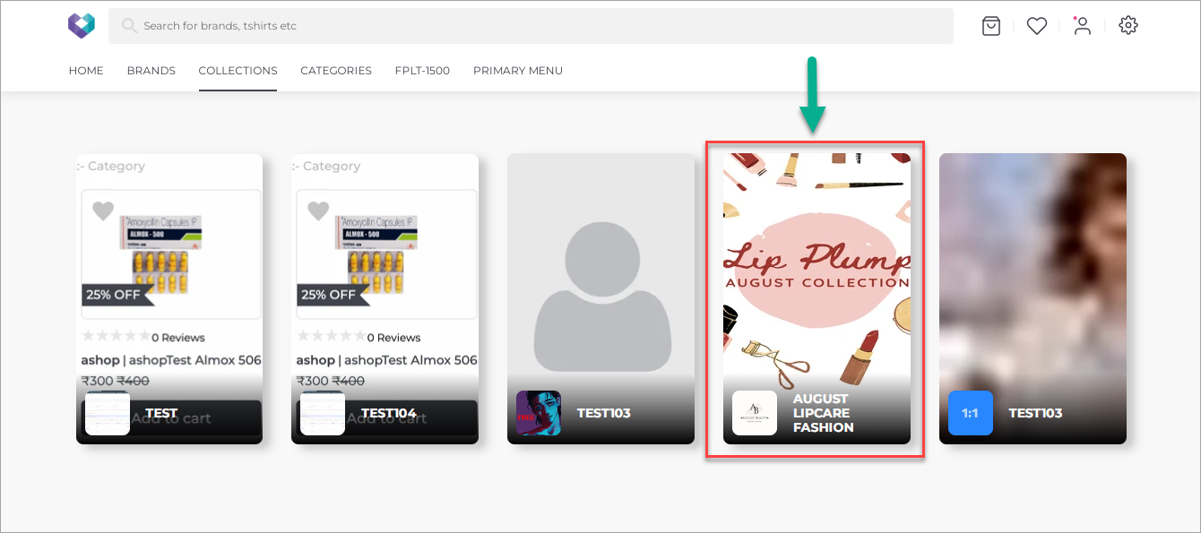Click the small logo beside the TEST label
The height and width of the screenshot is (533, 1201).
point(108,413)
